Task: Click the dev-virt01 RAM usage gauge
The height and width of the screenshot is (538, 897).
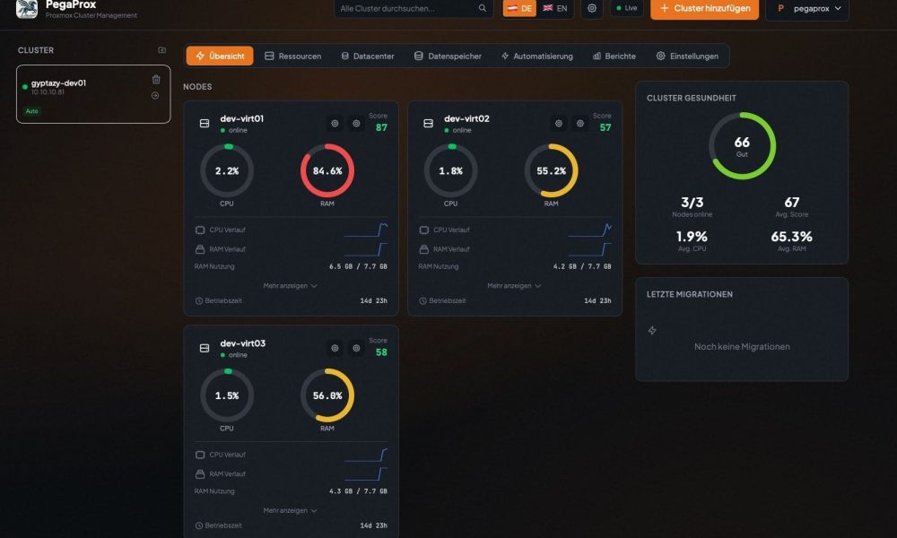Action: pyautogui.click(x=327, y=170)
